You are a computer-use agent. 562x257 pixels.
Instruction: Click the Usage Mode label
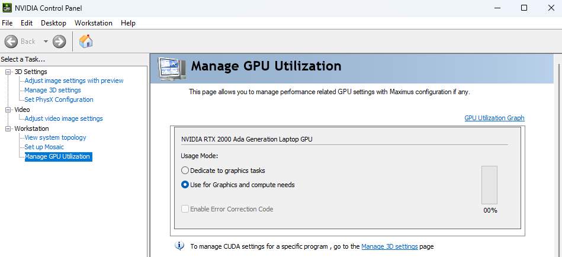click(x=200, y=156)
